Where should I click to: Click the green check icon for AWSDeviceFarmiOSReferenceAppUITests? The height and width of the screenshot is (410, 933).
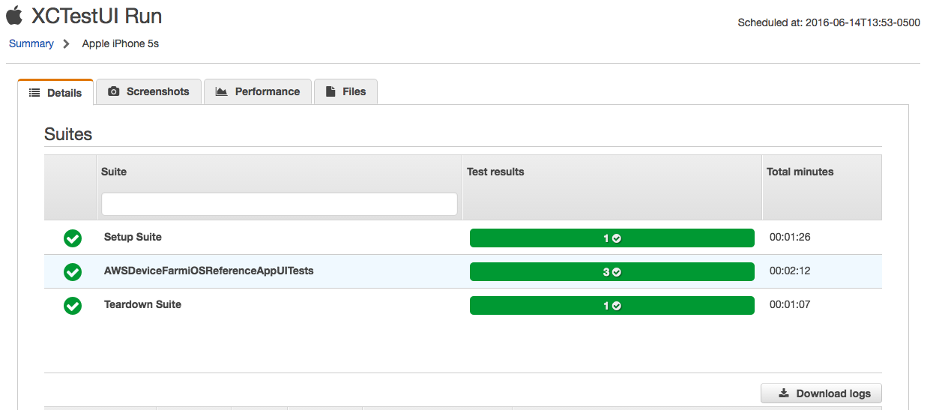pos(73,272)
